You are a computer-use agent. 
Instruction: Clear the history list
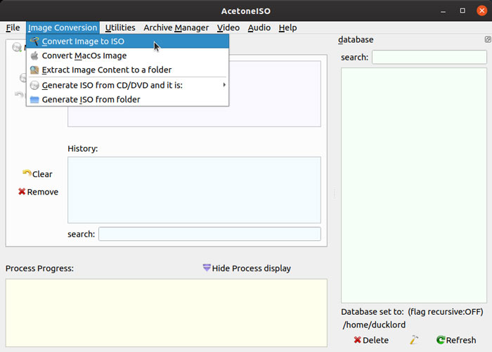37,174
